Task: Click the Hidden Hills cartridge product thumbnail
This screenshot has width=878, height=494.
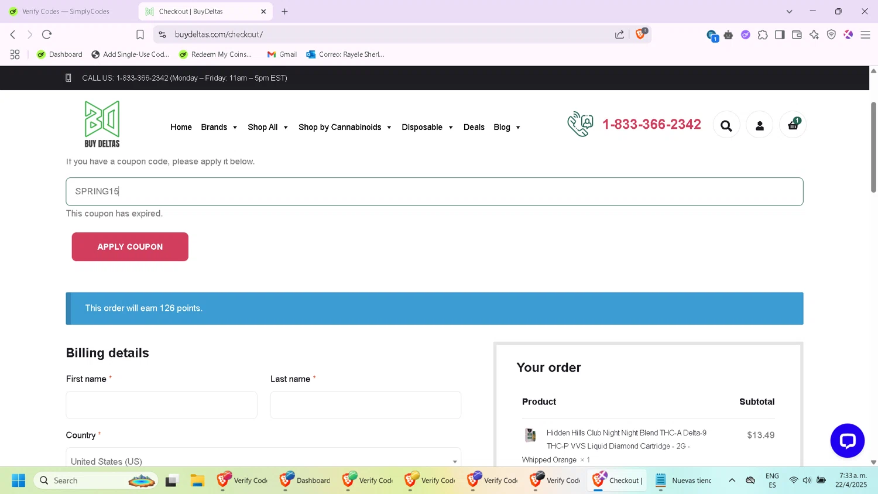Action: 530,435
